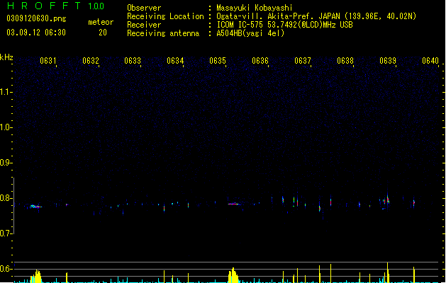Click the 0635 time marker label
Image resolution: width=446 pixels, height=283 pixels.
coord(218,61)
